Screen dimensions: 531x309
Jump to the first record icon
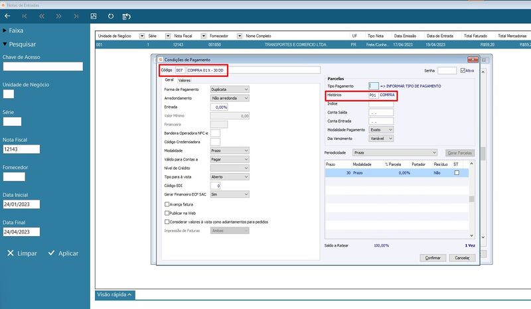tap(25, 16)
